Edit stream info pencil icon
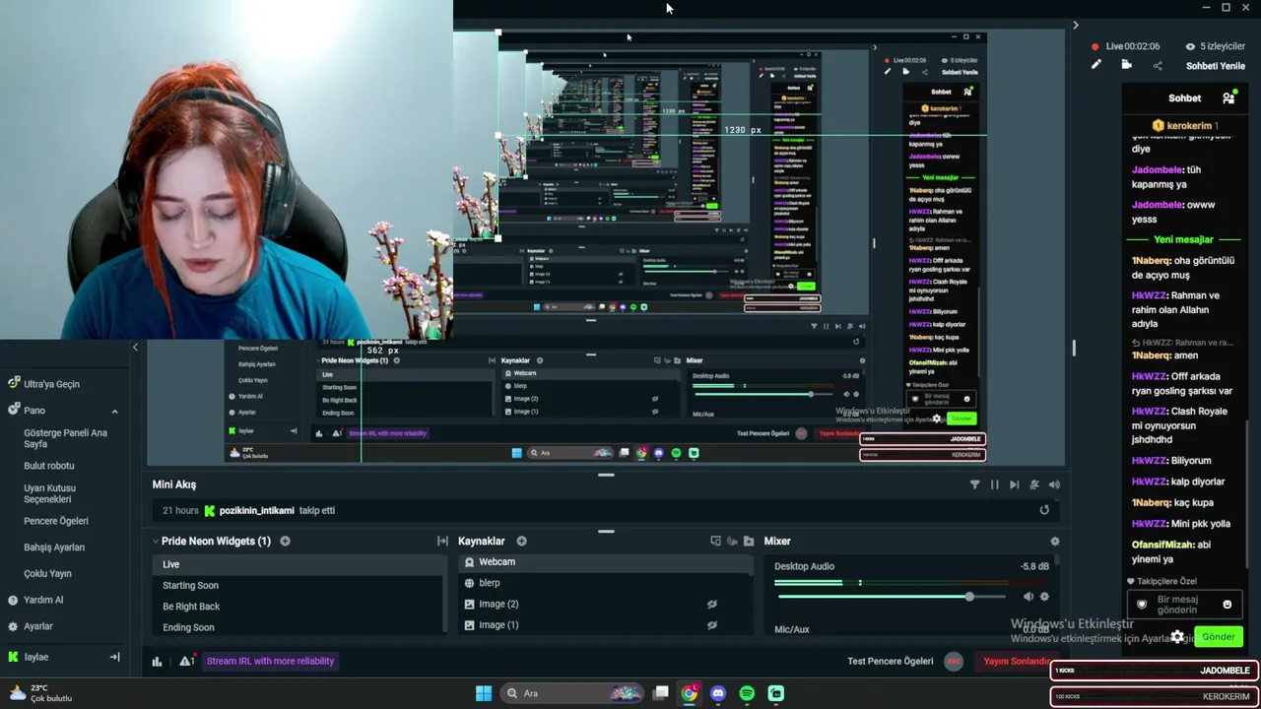 tap(1095, 65)
